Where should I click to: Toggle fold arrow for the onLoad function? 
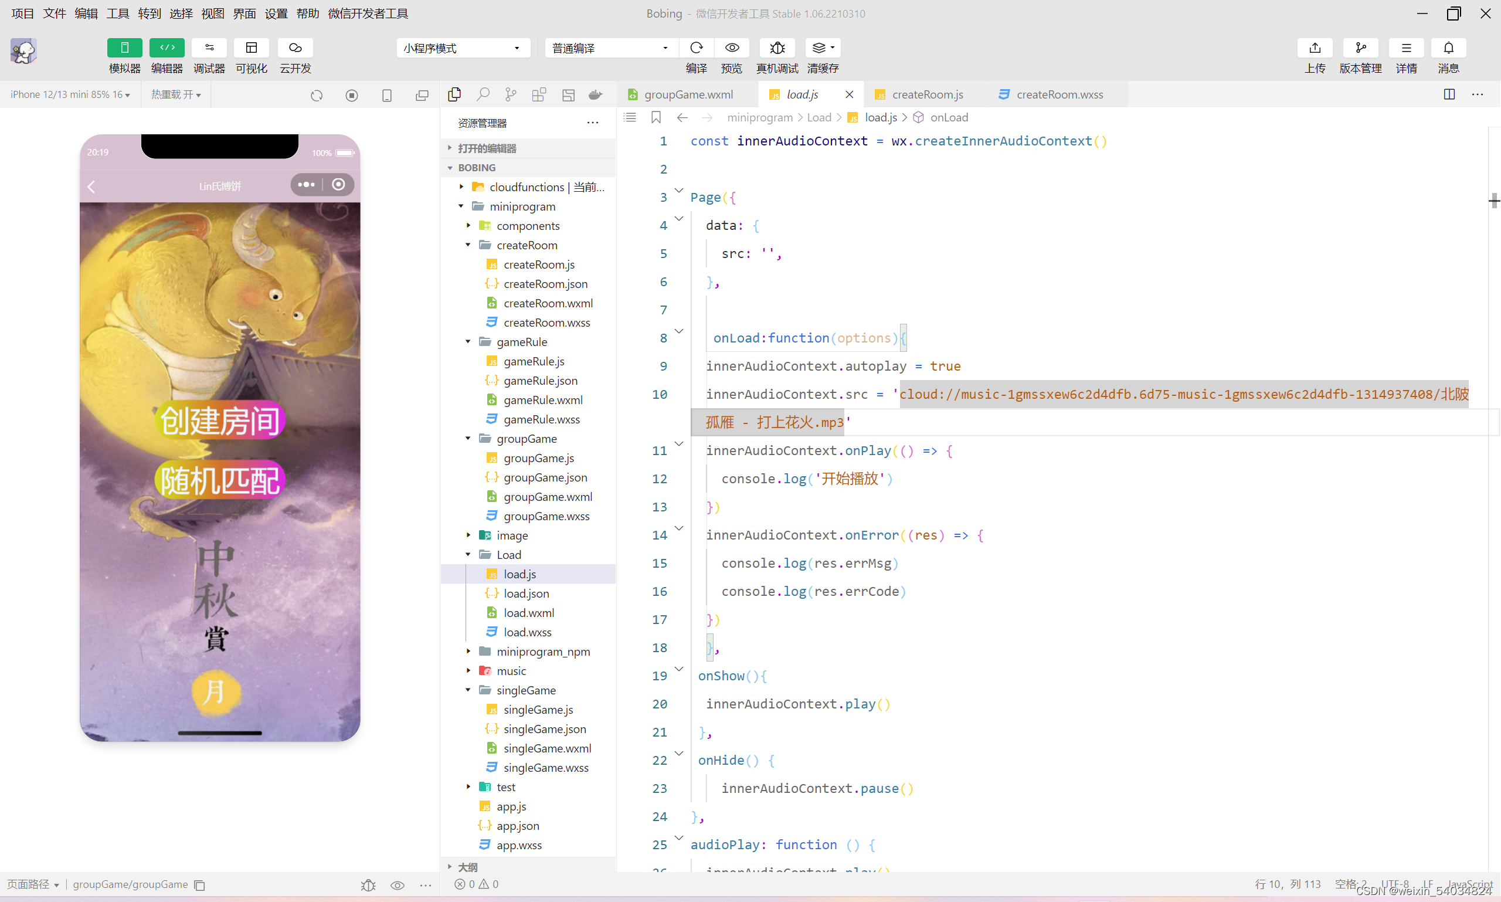[x=680, y=331]
